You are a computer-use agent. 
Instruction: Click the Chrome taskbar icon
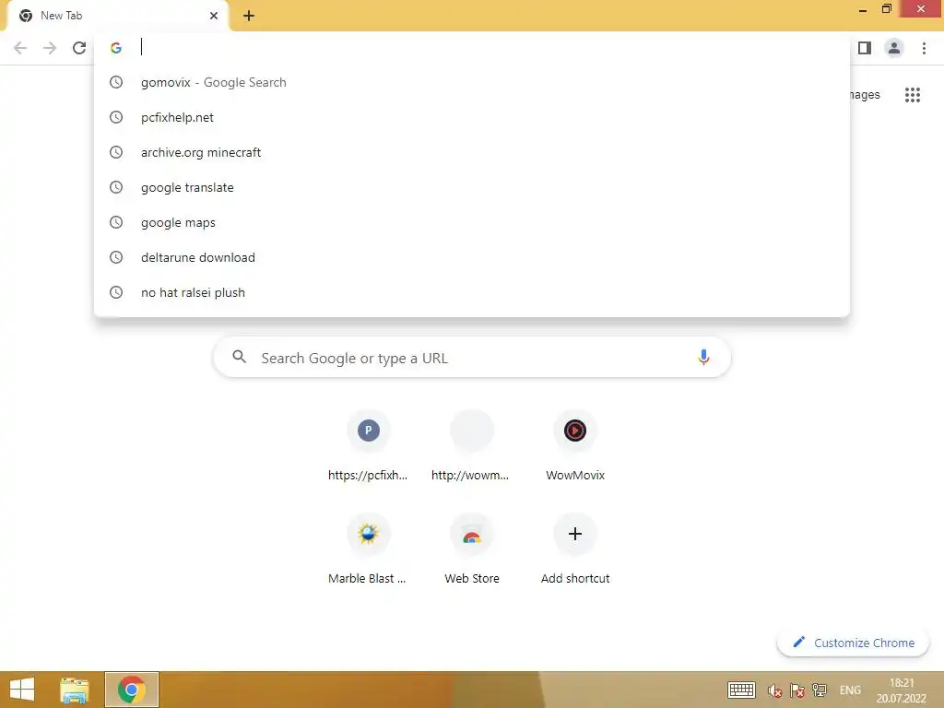[132, 690]
